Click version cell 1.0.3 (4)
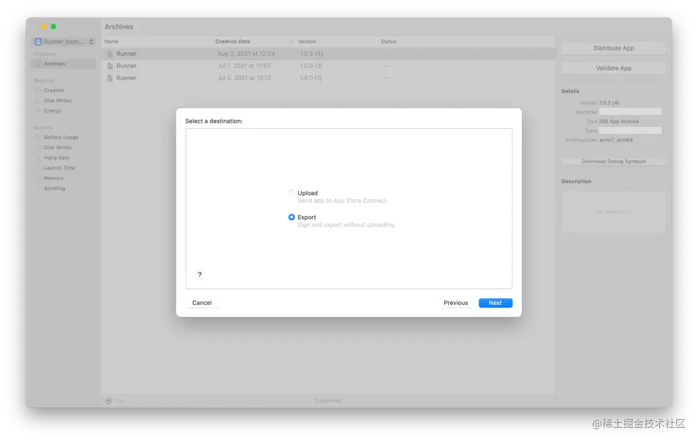The width and height of the screenshot is (698, 442). (311, 54)
